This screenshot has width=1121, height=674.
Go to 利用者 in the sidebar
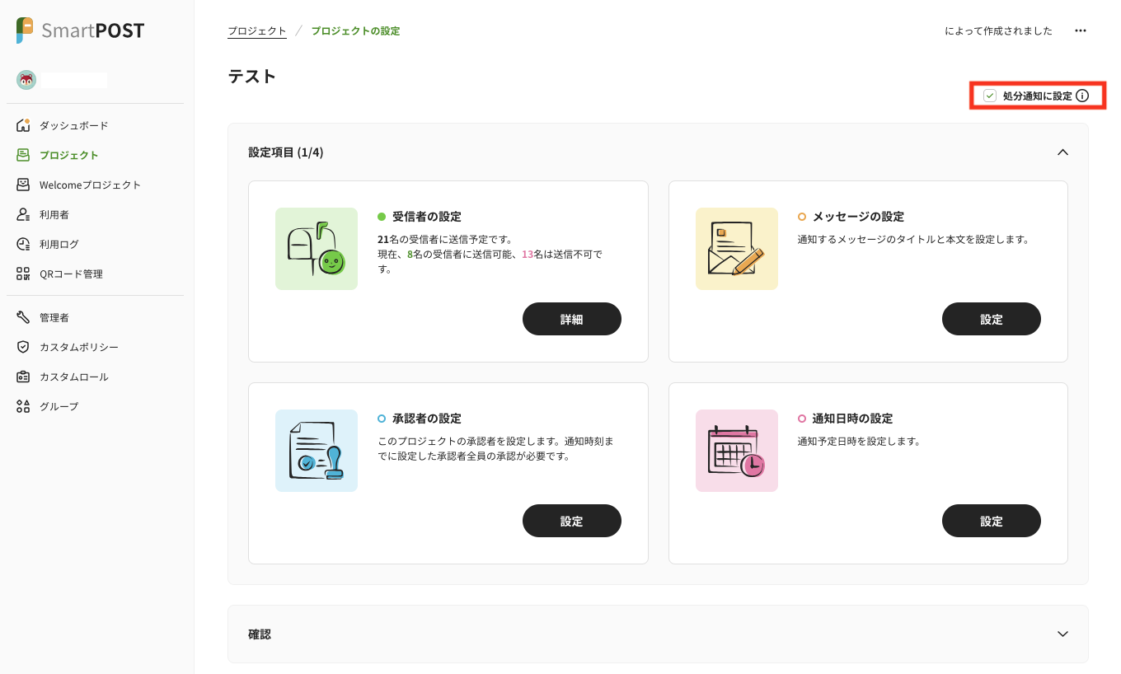click(54, 214)
